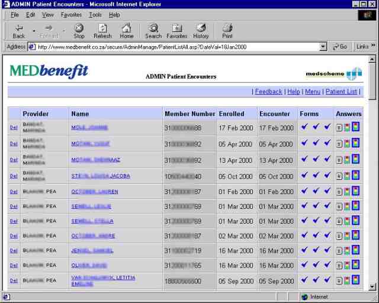Open blue-framed traffic light icon, 17 Feb row
The width and height of the screenshot is (379, 303).
pyautogui.click(x=355, y=127)
